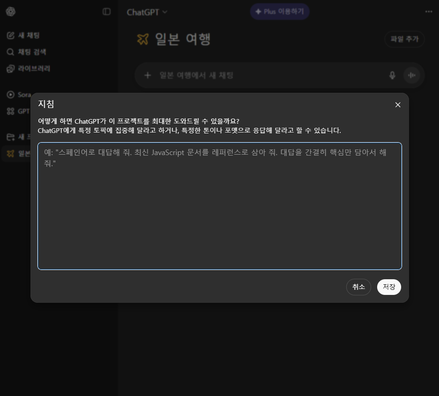Click the Plus 이용하기 upgrade button

point(279,12)
